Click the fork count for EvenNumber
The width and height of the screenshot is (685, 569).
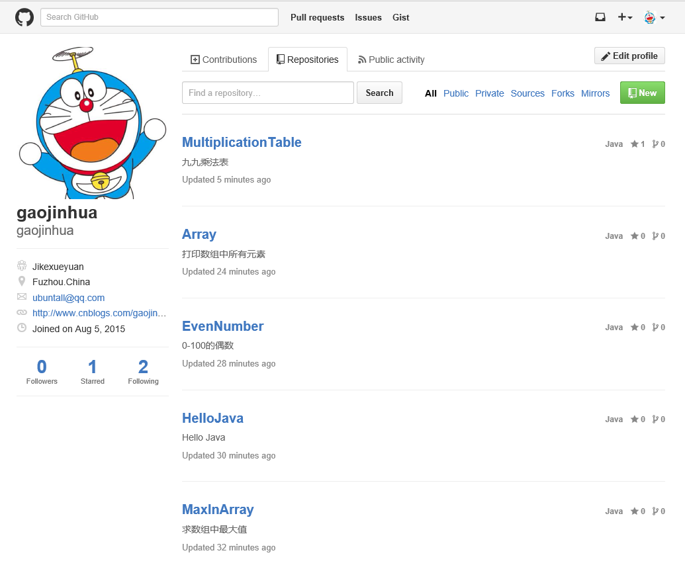[x=659, y=328]
